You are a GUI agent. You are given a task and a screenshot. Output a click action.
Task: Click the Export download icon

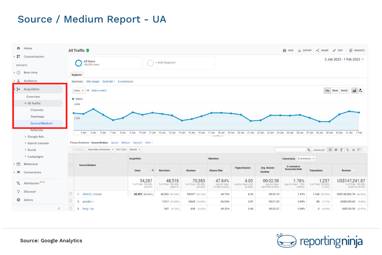(x=299, y=51)
